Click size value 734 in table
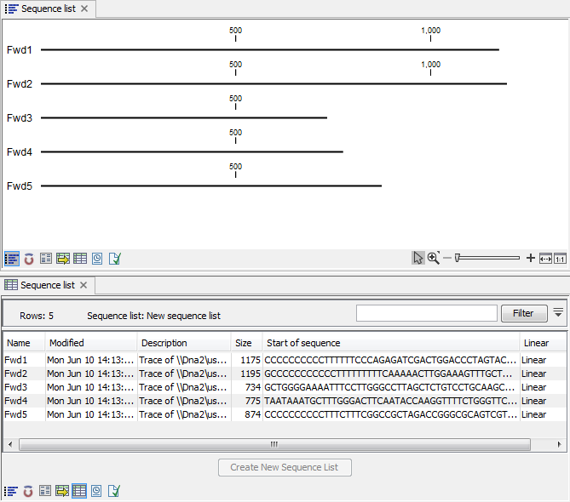The image size is (570, 502). [x=253, y=387]
